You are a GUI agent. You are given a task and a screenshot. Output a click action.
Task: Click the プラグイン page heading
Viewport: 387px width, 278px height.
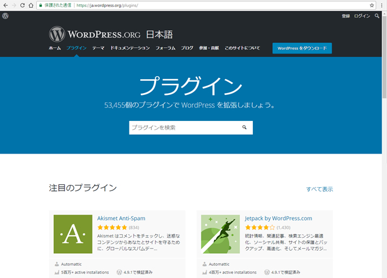(191, 86)
